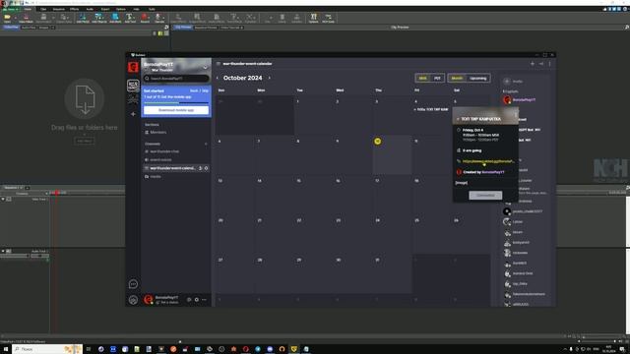Click the Audio Track 1 volume slider
This screenshot has width=630, height=354.
[15, 256]
